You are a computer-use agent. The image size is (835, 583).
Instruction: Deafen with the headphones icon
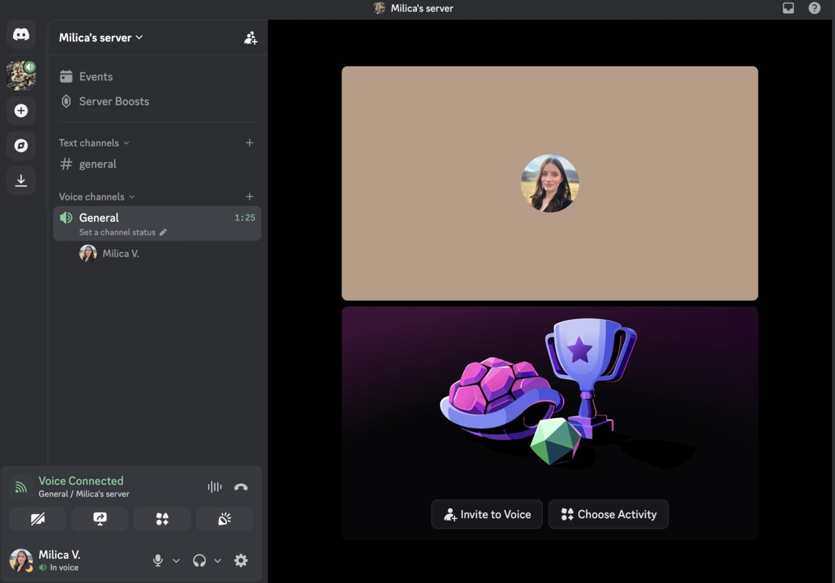tap(198, 560)
